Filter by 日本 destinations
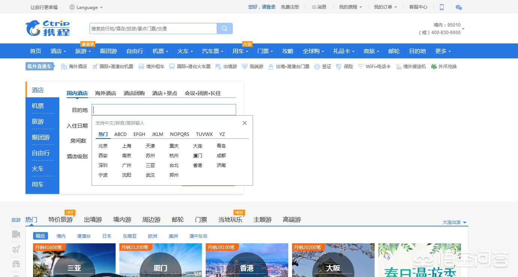The width and height of the screenshot is (518, 277). tap(107, 236)
